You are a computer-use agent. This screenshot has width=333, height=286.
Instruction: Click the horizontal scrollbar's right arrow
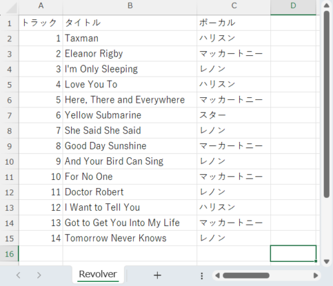click(x=316, y=275)
